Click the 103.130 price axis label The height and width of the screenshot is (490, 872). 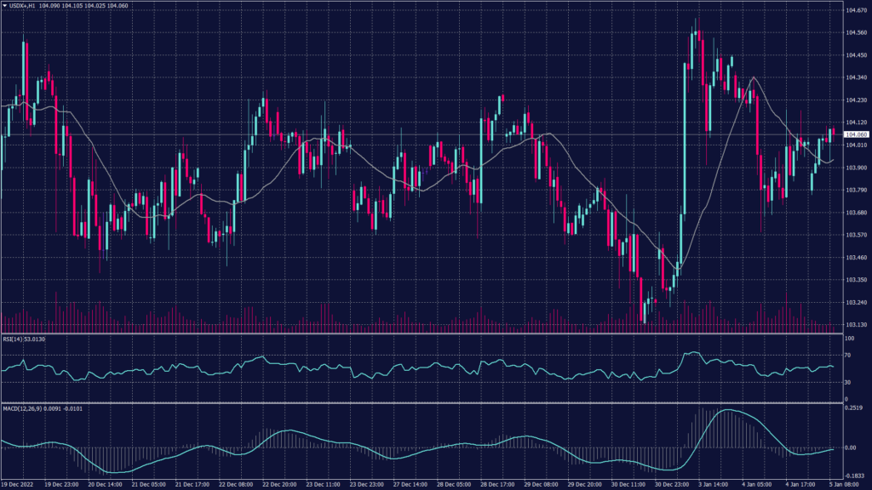click(853, 325)
